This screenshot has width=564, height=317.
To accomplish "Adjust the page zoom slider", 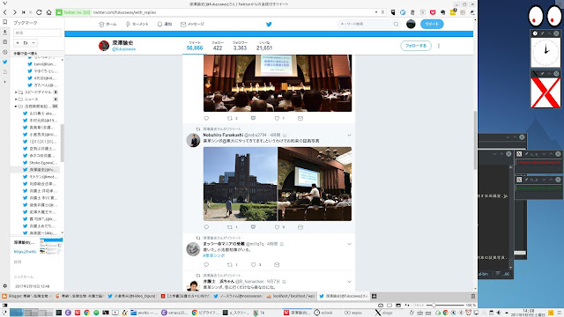I will click(x=445, y=306).
